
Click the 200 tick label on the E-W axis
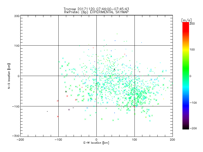click(173, 140)
